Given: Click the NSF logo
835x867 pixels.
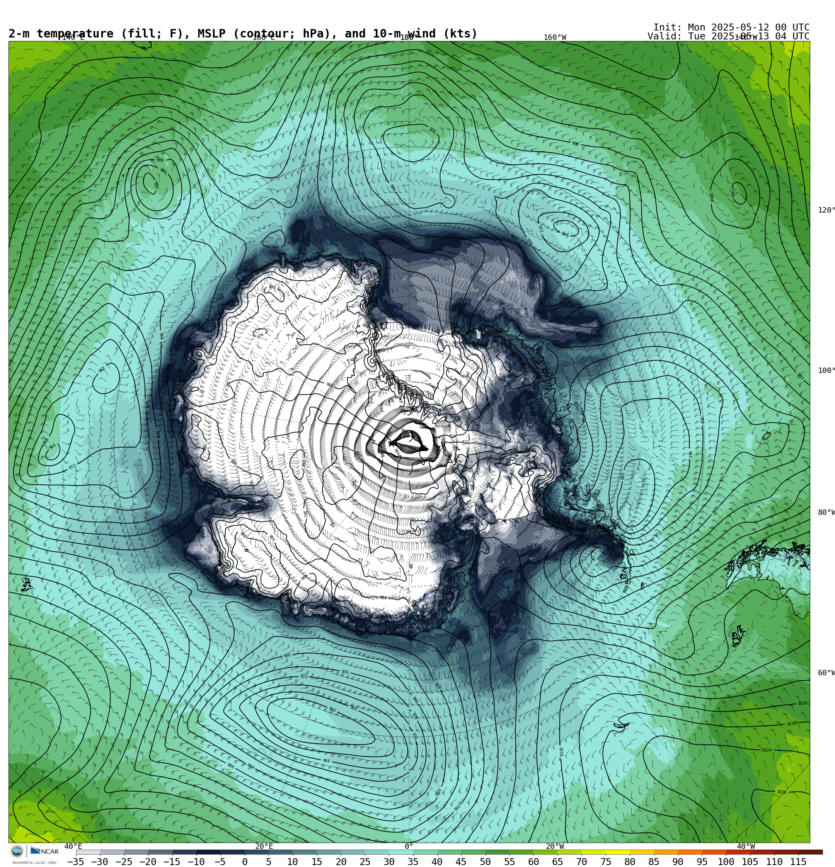Looking at the screenshot, I should (17, 851).
